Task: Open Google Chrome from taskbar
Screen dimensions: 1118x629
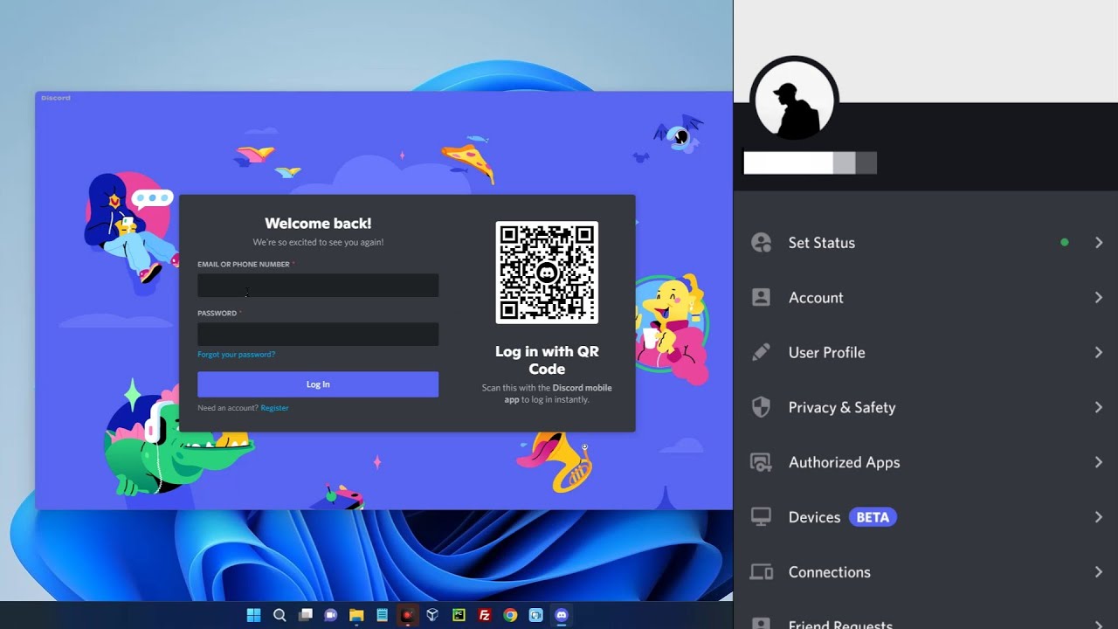Action: pyautogui.click(x=510, y=615)
